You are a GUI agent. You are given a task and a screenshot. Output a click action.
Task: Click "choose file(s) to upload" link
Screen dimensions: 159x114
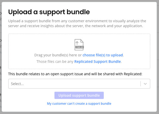pos(103,55)
